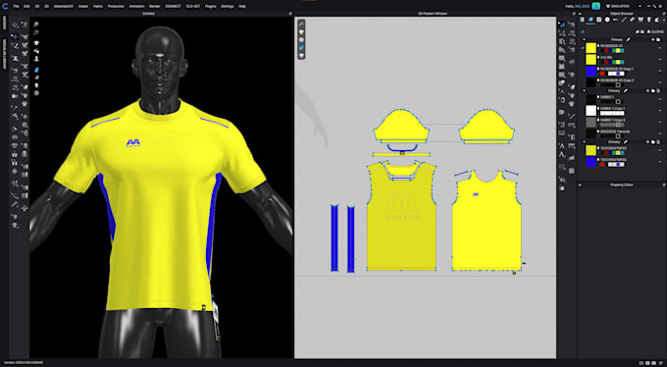Select gray swatch of FABRIC 1 Copy 2
This screenshot has height=367, width=667.
[590, 123]
